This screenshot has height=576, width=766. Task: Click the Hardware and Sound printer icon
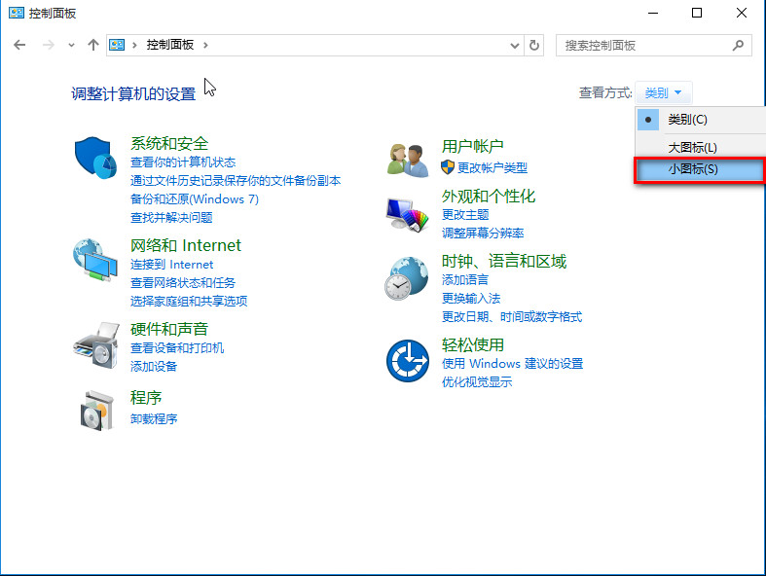pos(96,344)
